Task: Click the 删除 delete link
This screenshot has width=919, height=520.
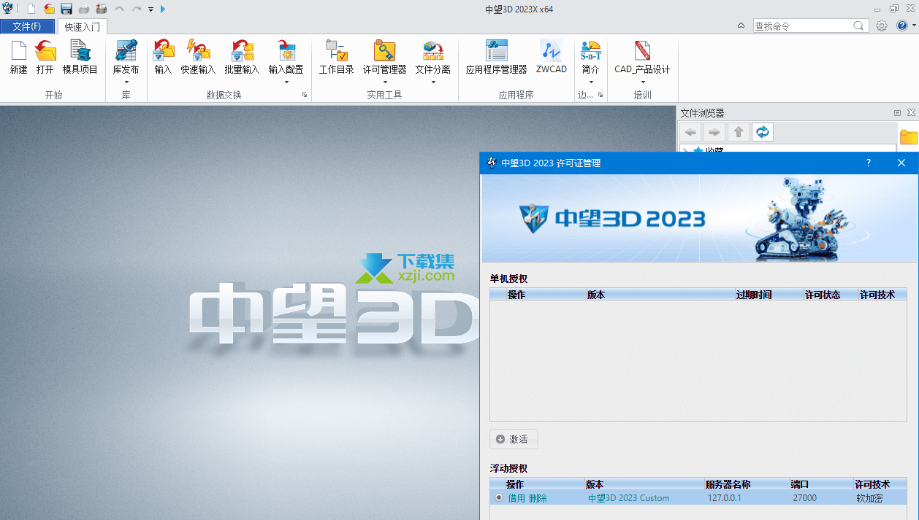Action: [x=538, y=498]
